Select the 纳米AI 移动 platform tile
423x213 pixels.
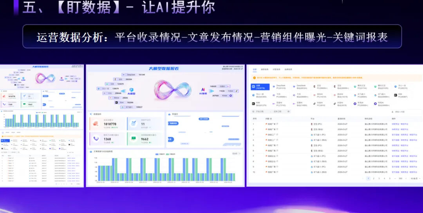coord(340,95)
